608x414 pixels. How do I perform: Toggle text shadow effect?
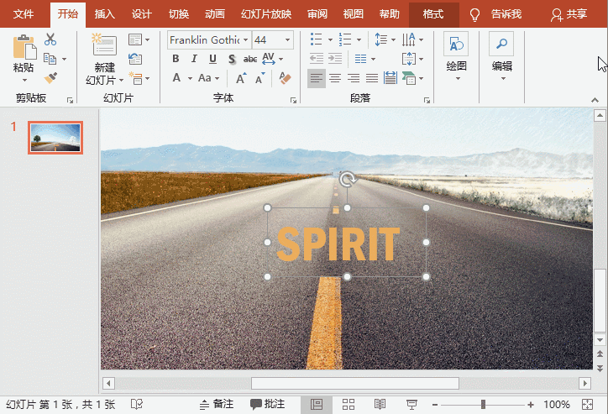(x=231, y=59)
